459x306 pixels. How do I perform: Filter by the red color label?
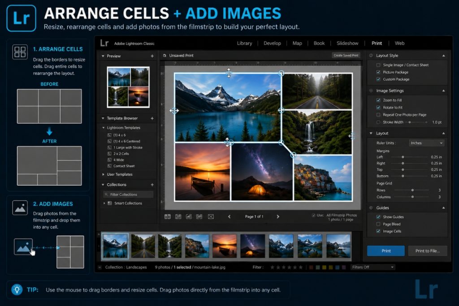coord(311,267)
